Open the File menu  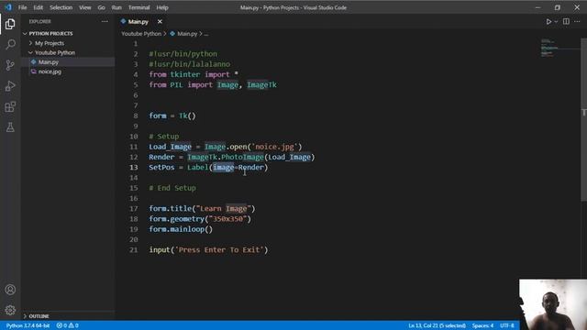click(x=22, y=7)
